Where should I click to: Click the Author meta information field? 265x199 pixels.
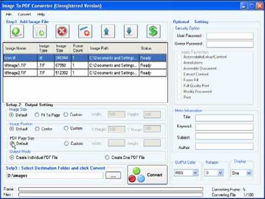click(x=224, y=146)
